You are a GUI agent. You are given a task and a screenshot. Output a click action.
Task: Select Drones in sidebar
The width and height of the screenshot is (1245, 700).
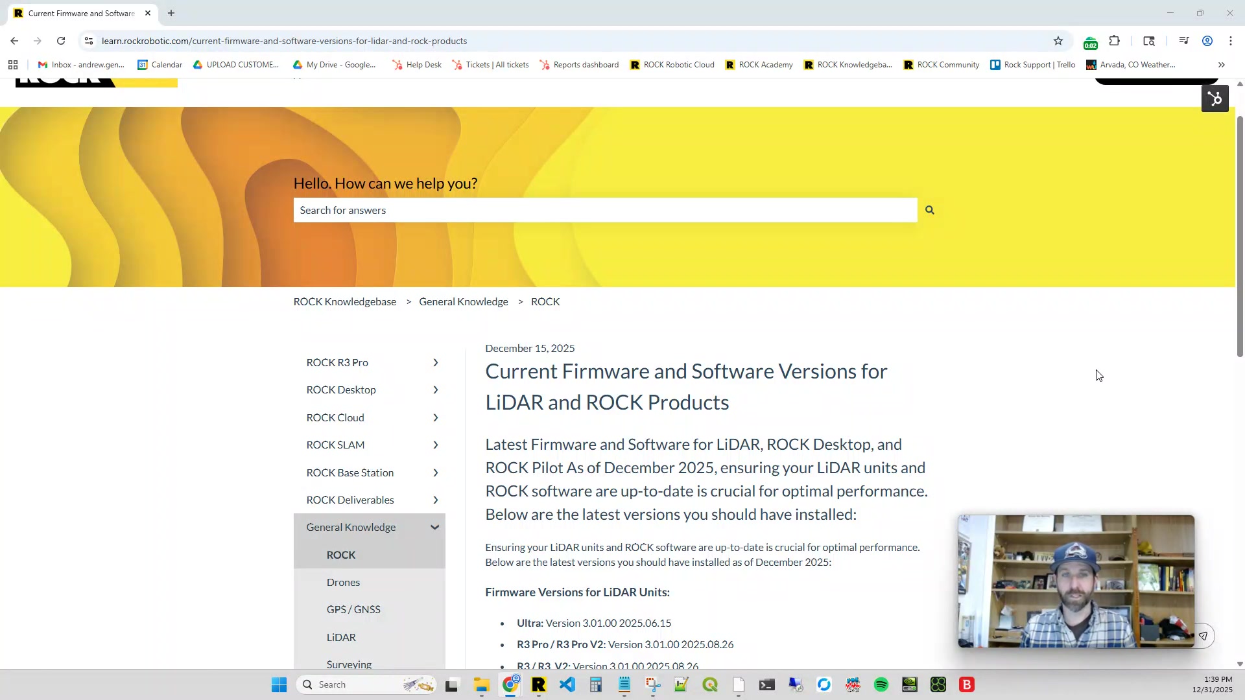pyautogui.click(x=343, y=582)
